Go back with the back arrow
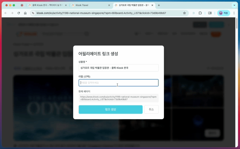 [x=6, y=13]
